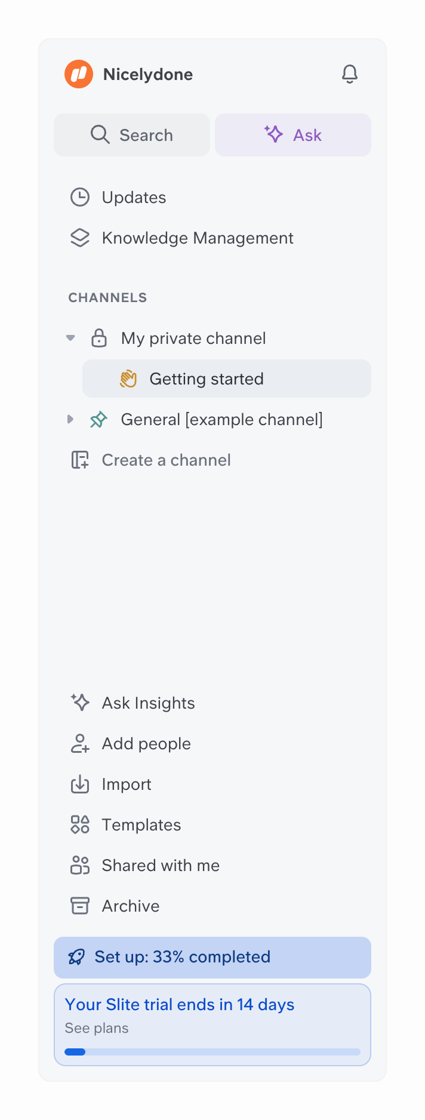
Task: Open Set up: 33% completed banner
Action: pyautogui.click(x=212, y=957)
